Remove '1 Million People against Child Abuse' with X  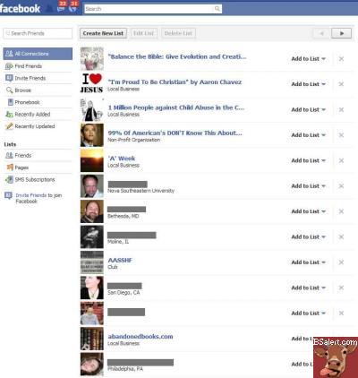[x=341, y=109]
